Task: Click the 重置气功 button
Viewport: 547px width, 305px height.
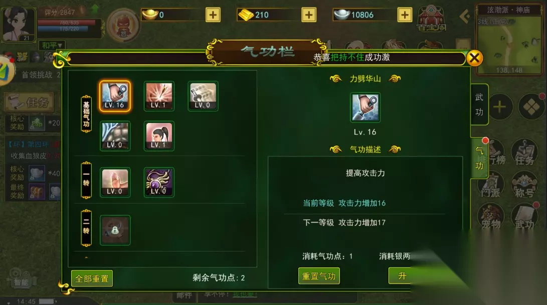Action: coord(319,276)
